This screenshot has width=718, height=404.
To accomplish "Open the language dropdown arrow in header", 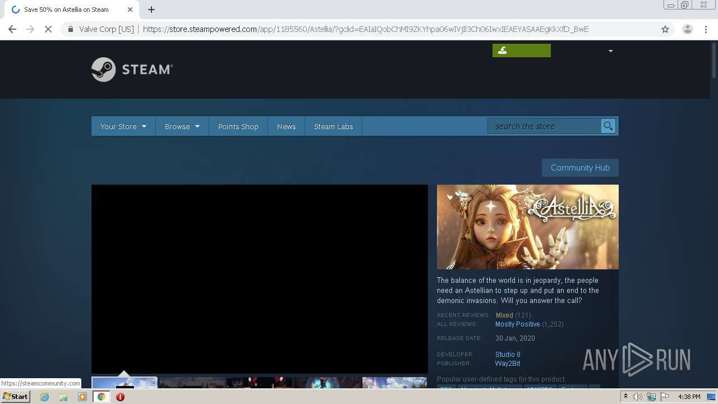I will tap(610, 51).
